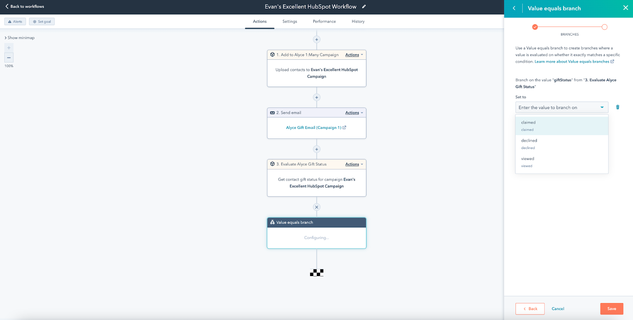The width and height of the screenshot is (633, 320).
Task: Open Actions dropdown on Evaluate Alyce Gift Status
Action: click(x=354, y=164)
